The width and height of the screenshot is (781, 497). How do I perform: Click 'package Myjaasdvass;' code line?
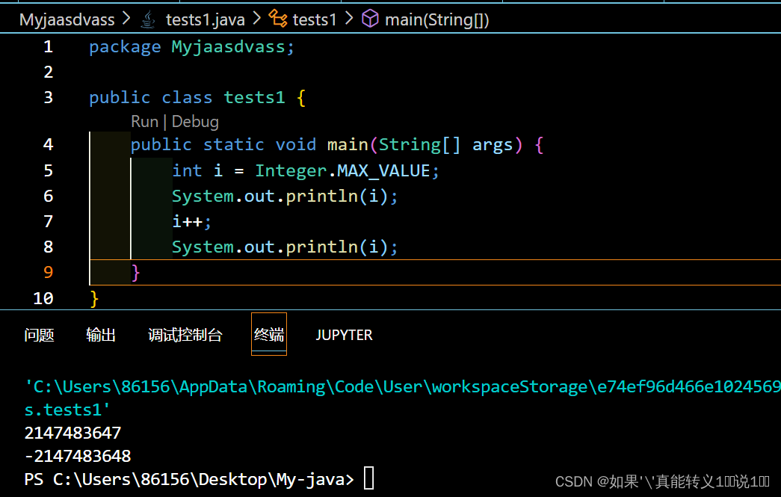(x=192, y=47)
